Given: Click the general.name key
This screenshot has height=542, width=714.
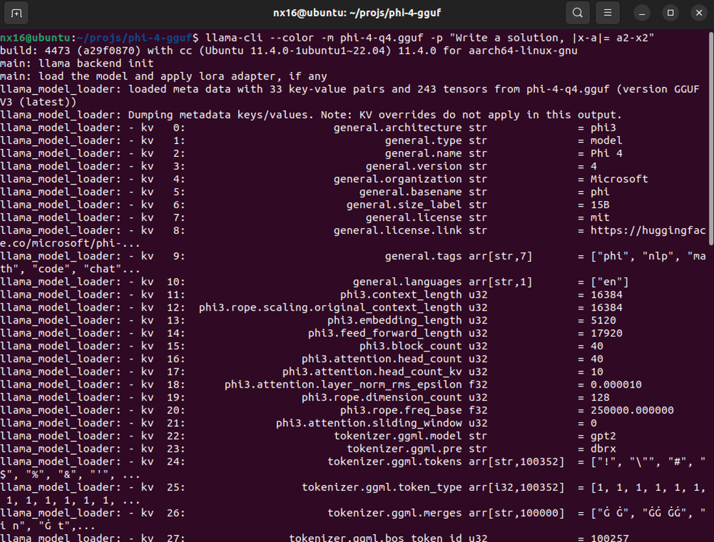Looking at the screenshot, I should coord(423,154).
